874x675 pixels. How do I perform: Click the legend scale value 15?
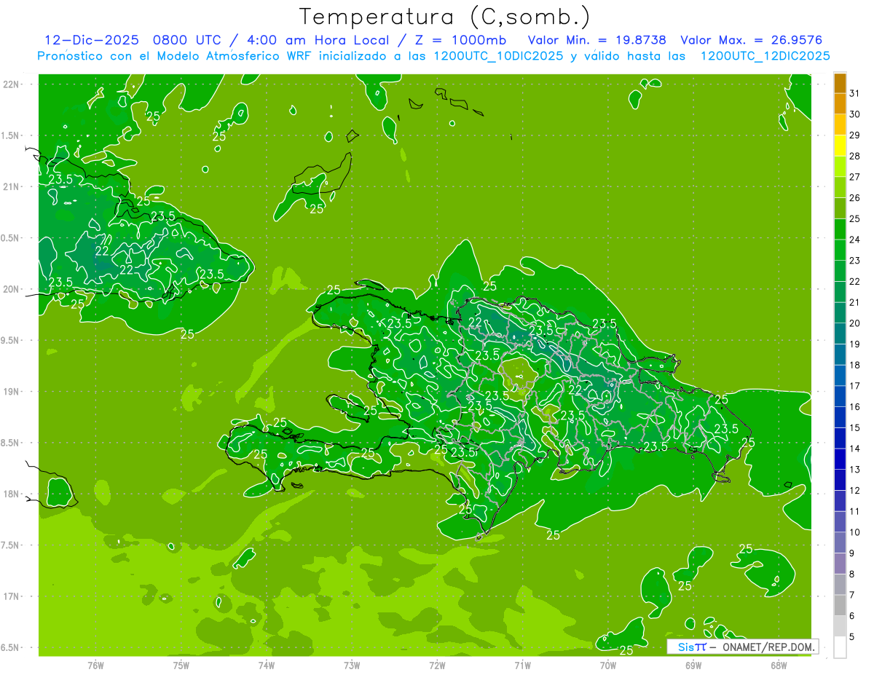click(854, 427)
